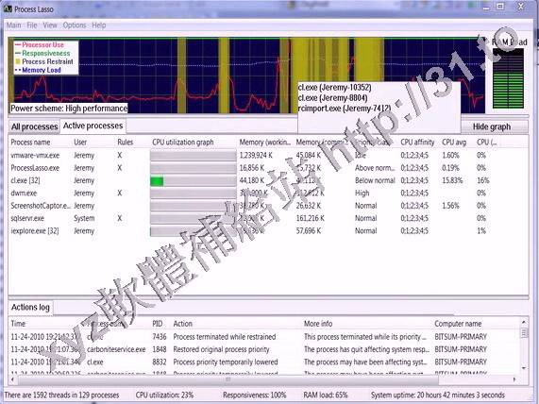Select the vmware-vmx.exe process row
Viewport: 539px width, 404px height.
pyautogui.click(x=268, y=156)
